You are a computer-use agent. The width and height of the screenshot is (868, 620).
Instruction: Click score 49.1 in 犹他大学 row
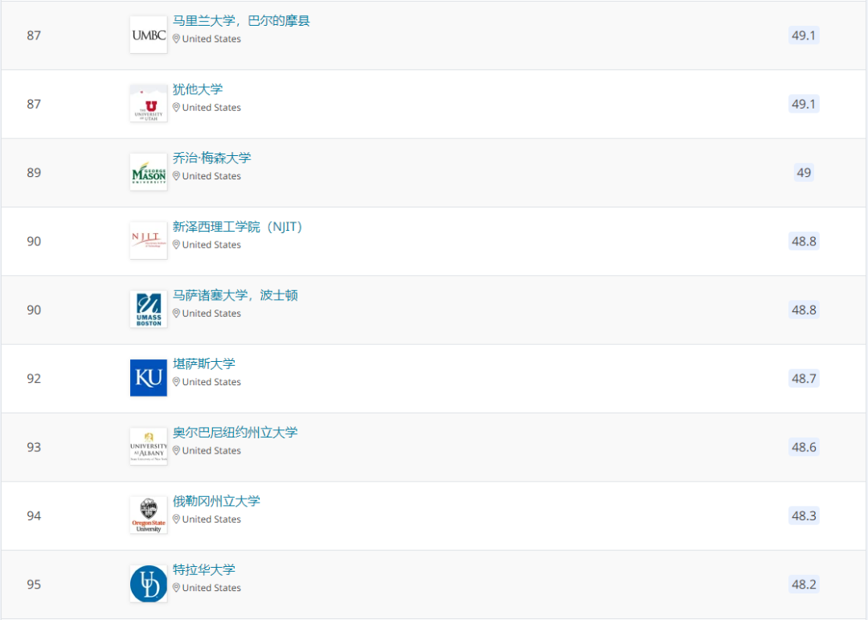[804, 105]
